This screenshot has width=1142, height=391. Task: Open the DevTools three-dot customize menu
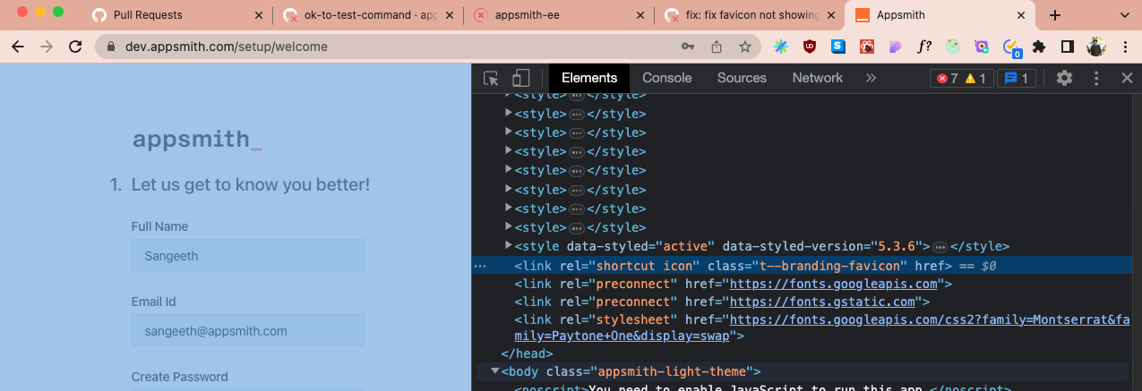[1096, 78]
